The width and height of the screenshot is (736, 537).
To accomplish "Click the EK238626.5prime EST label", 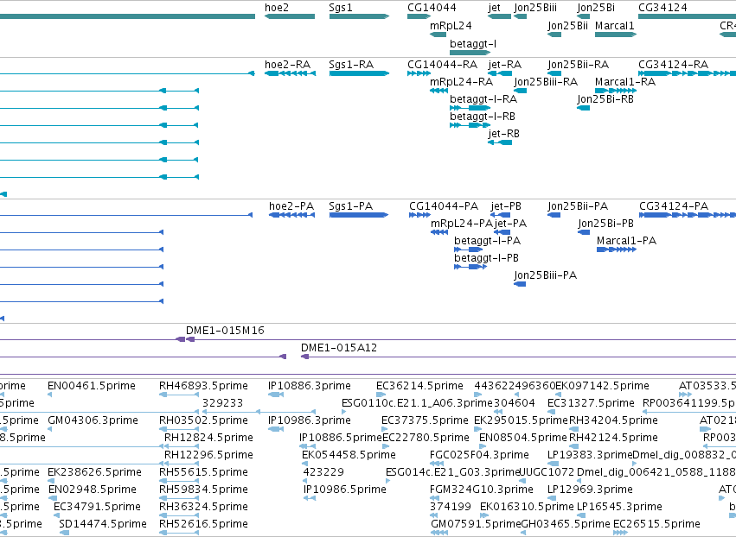I will tap(94, 472).
